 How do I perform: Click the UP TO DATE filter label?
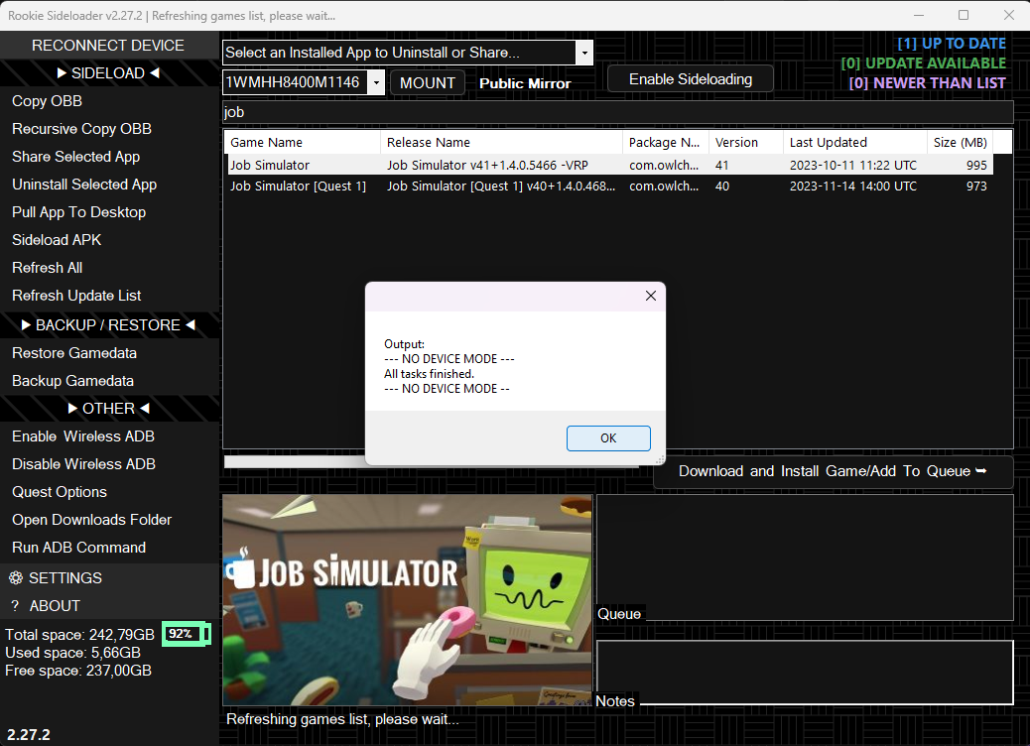tap(952, 44)
